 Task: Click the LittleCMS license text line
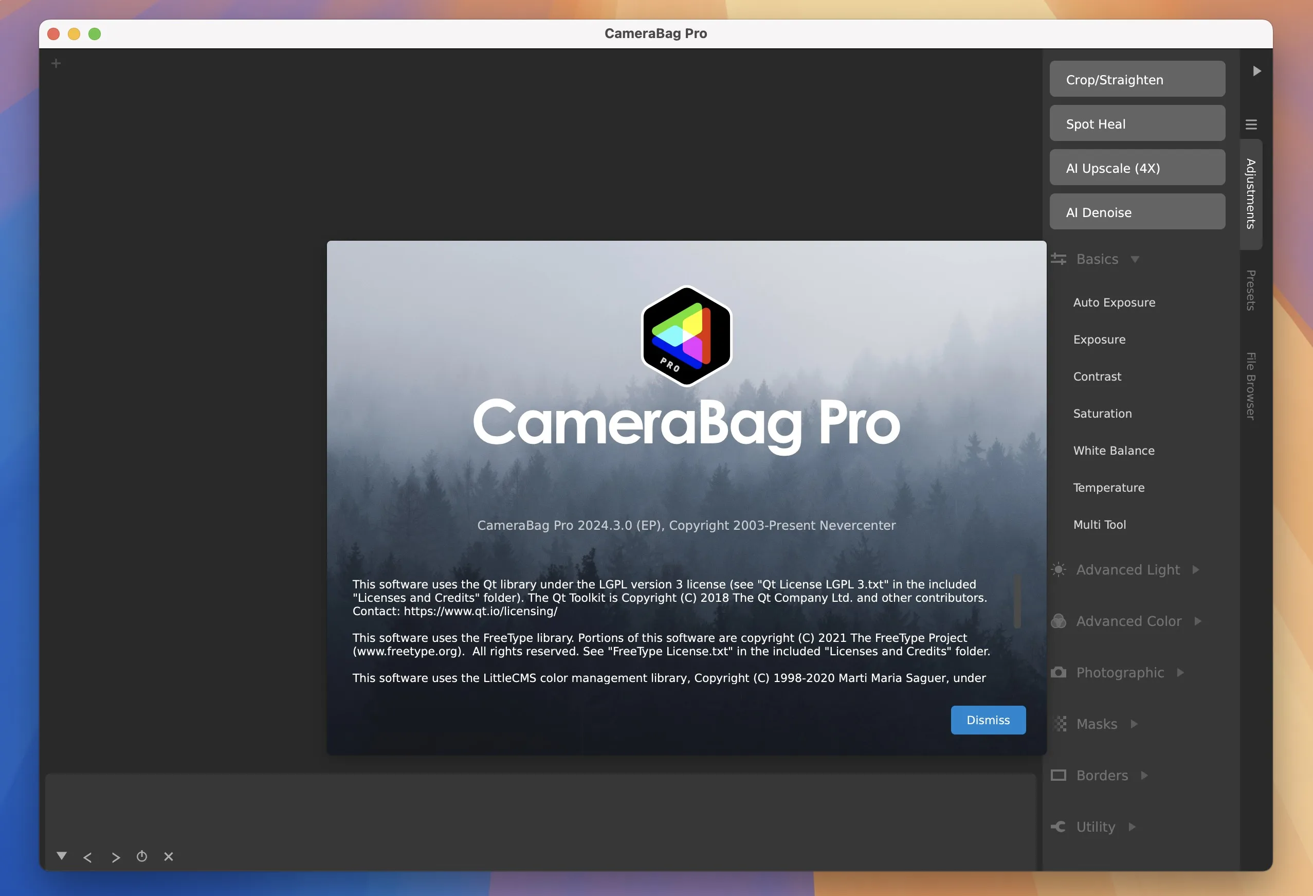[x=669, y=678]
